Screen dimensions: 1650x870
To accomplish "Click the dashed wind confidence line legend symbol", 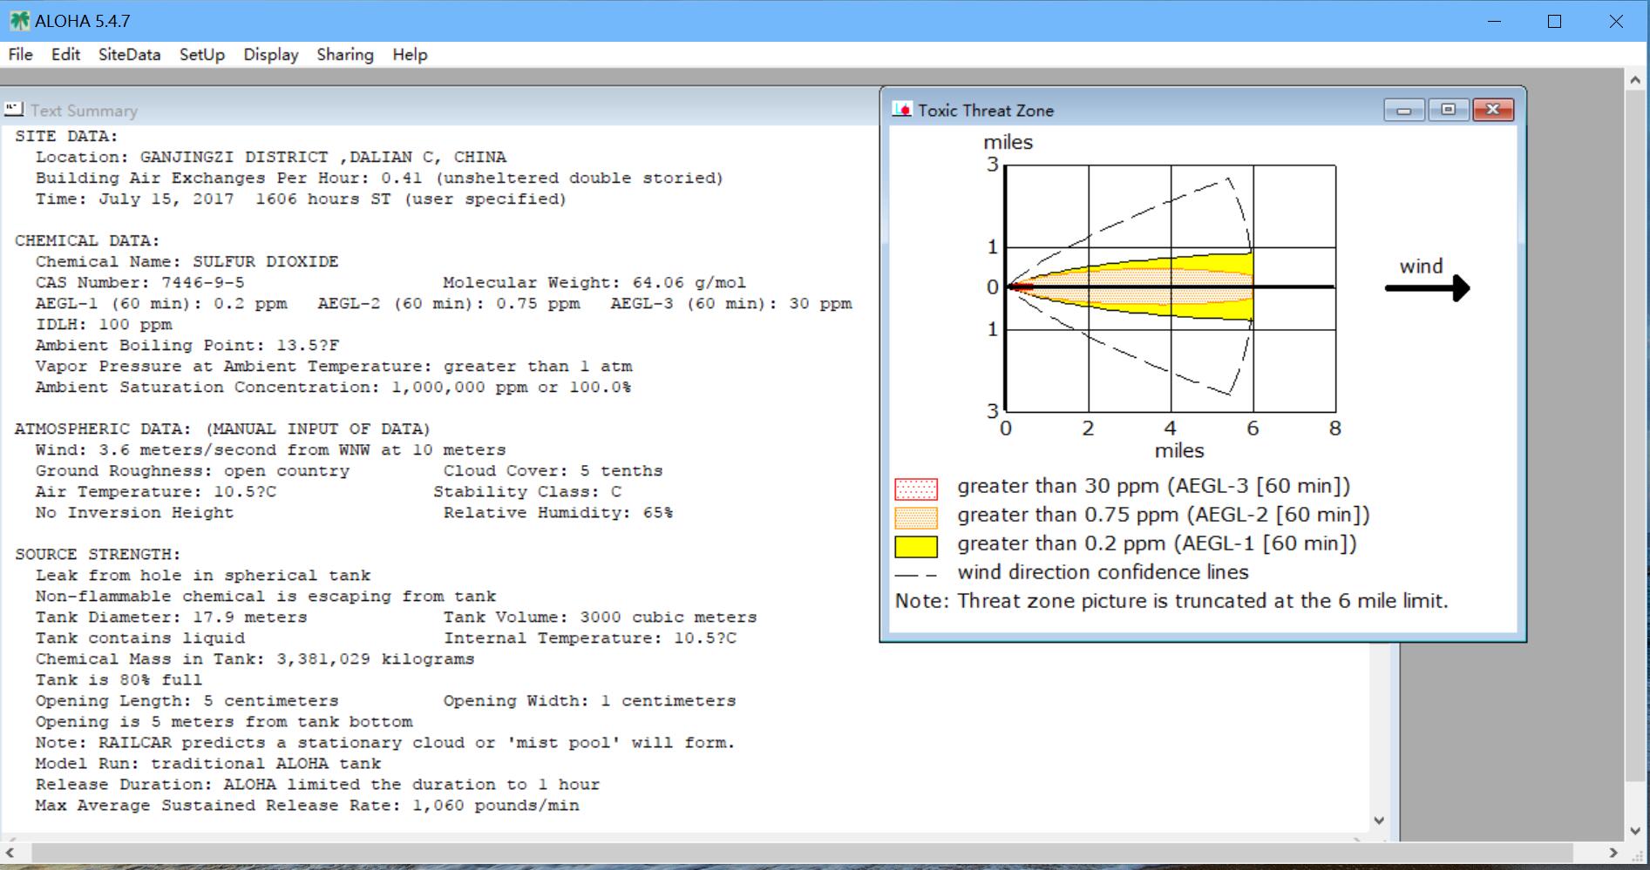I will [916, 575].
